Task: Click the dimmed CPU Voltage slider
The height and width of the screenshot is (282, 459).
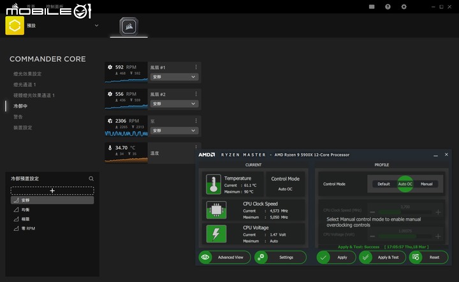Action: pos(405,236)
